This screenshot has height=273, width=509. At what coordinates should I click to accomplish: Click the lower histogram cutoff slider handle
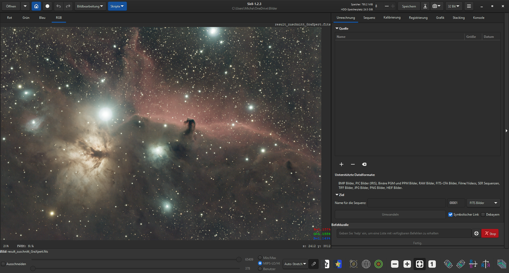click(x=33, y=269)
